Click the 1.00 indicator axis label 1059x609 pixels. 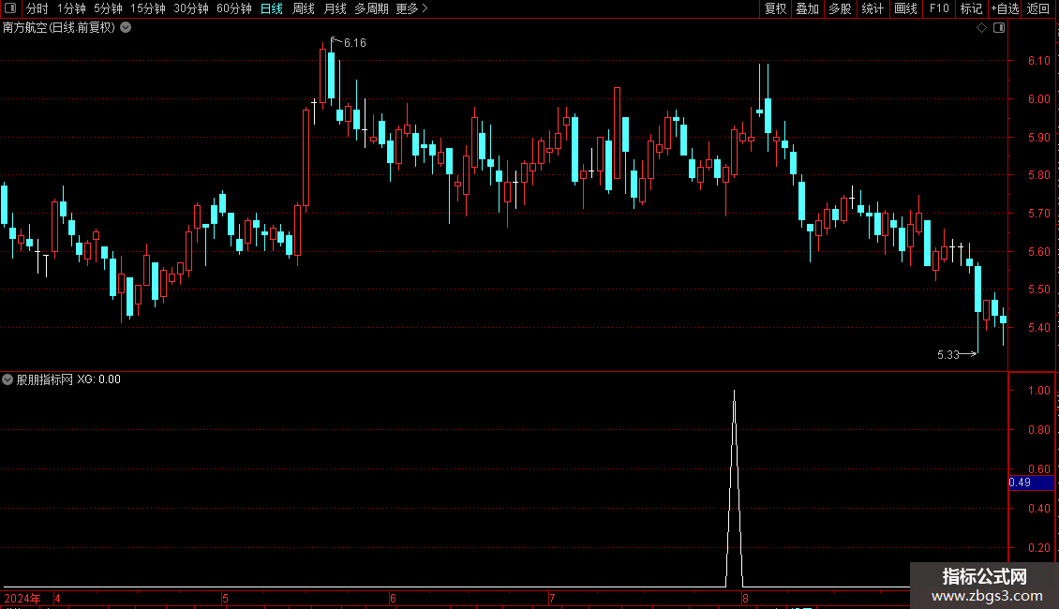pyautogui.click(x=1038, y=391)
